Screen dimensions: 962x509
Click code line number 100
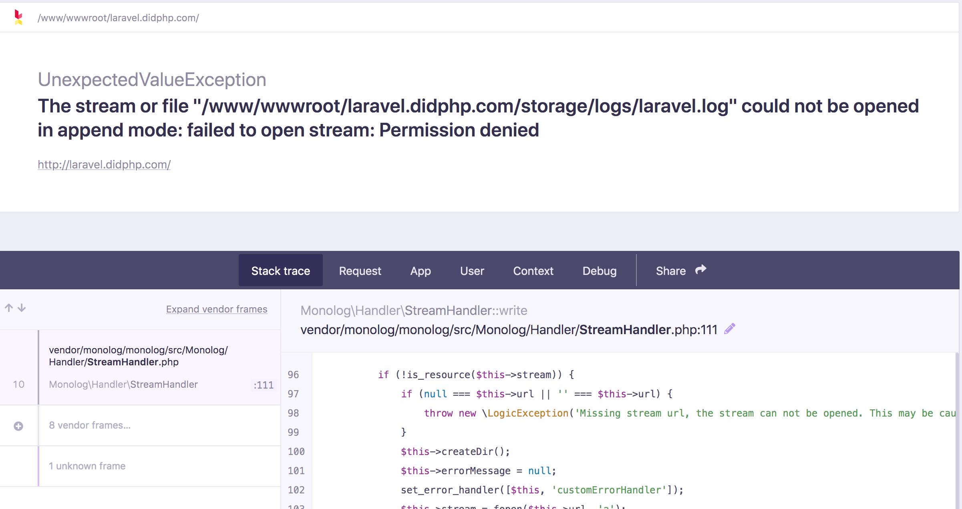pyautogui.click(x=296, y=452)
